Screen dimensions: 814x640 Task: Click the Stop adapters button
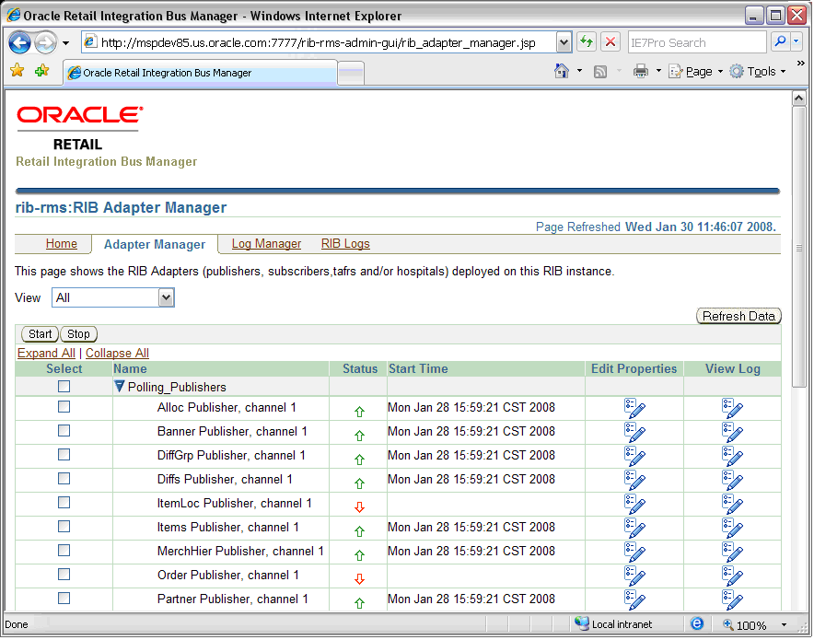pyautogui.click(x=78, y=333)
